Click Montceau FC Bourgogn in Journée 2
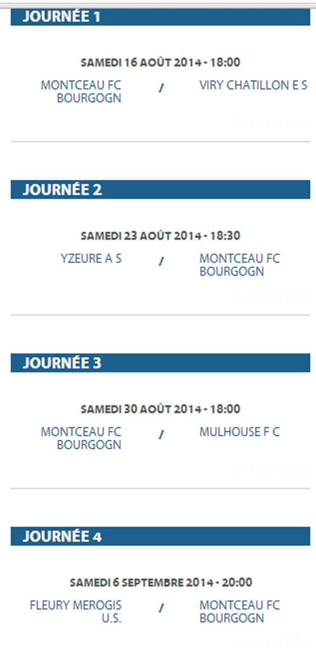The height and width of the screenshot is (659, 316). (x=239, y=265)
